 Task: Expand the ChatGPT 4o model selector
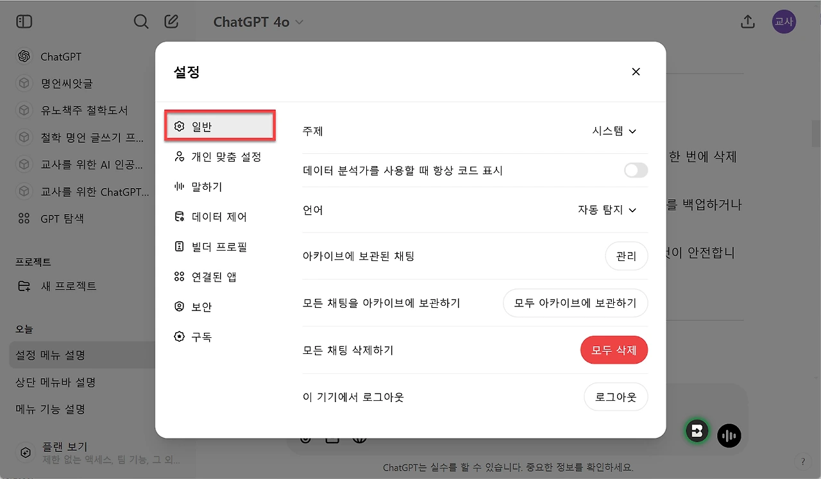[258, 22]
